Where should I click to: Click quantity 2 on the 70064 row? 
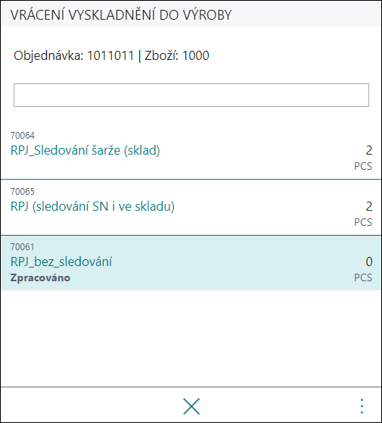[369, 150]
